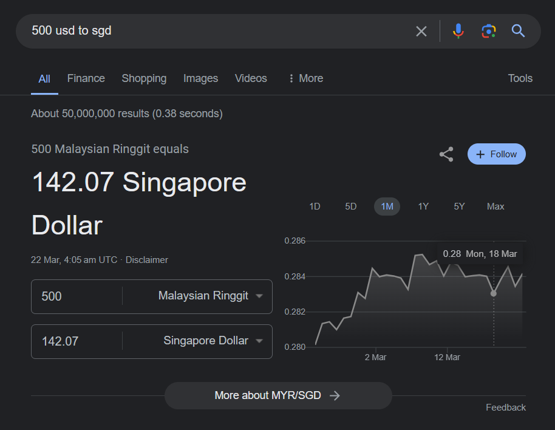Click the 22 Mar, 4:05 am UTC timestamp

tap(74, 260)
